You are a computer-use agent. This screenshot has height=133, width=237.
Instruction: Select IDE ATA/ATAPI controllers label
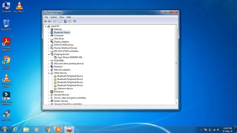pos(66,51)
